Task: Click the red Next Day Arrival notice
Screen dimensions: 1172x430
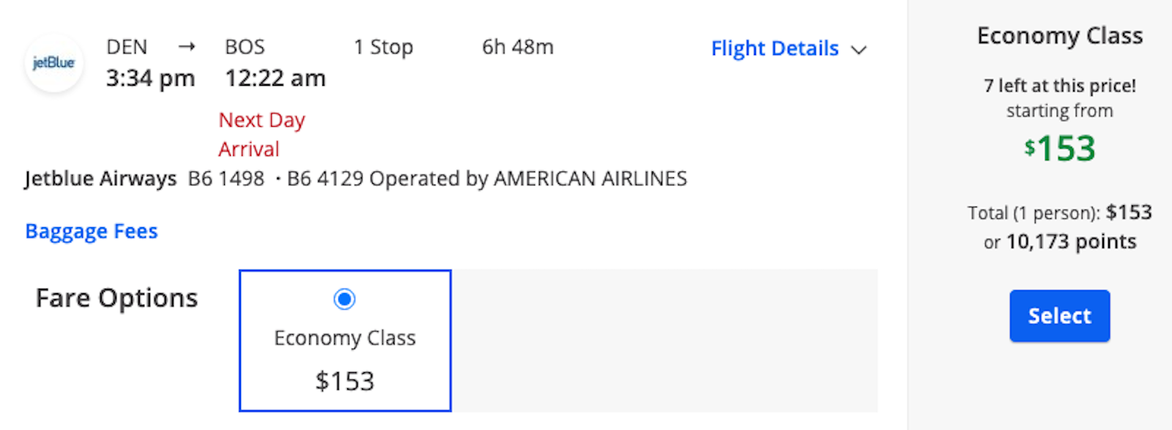Action: (x=261, y=134)
